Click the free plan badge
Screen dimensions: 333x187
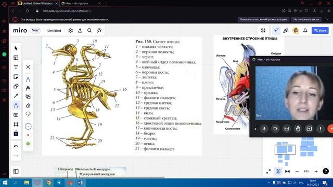pos(35,30)
